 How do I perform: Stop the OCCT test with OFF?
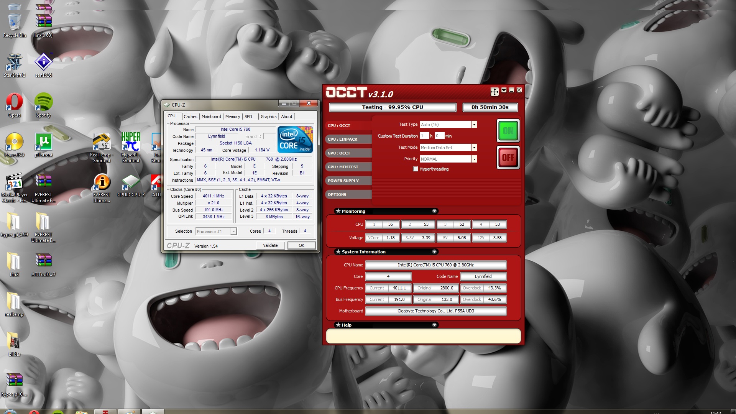pos(508,157)
